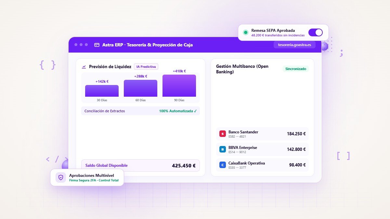Click the 48.200 € transferidos sin incidencias text
Screen dimensions: 390x219
[278, 35]
